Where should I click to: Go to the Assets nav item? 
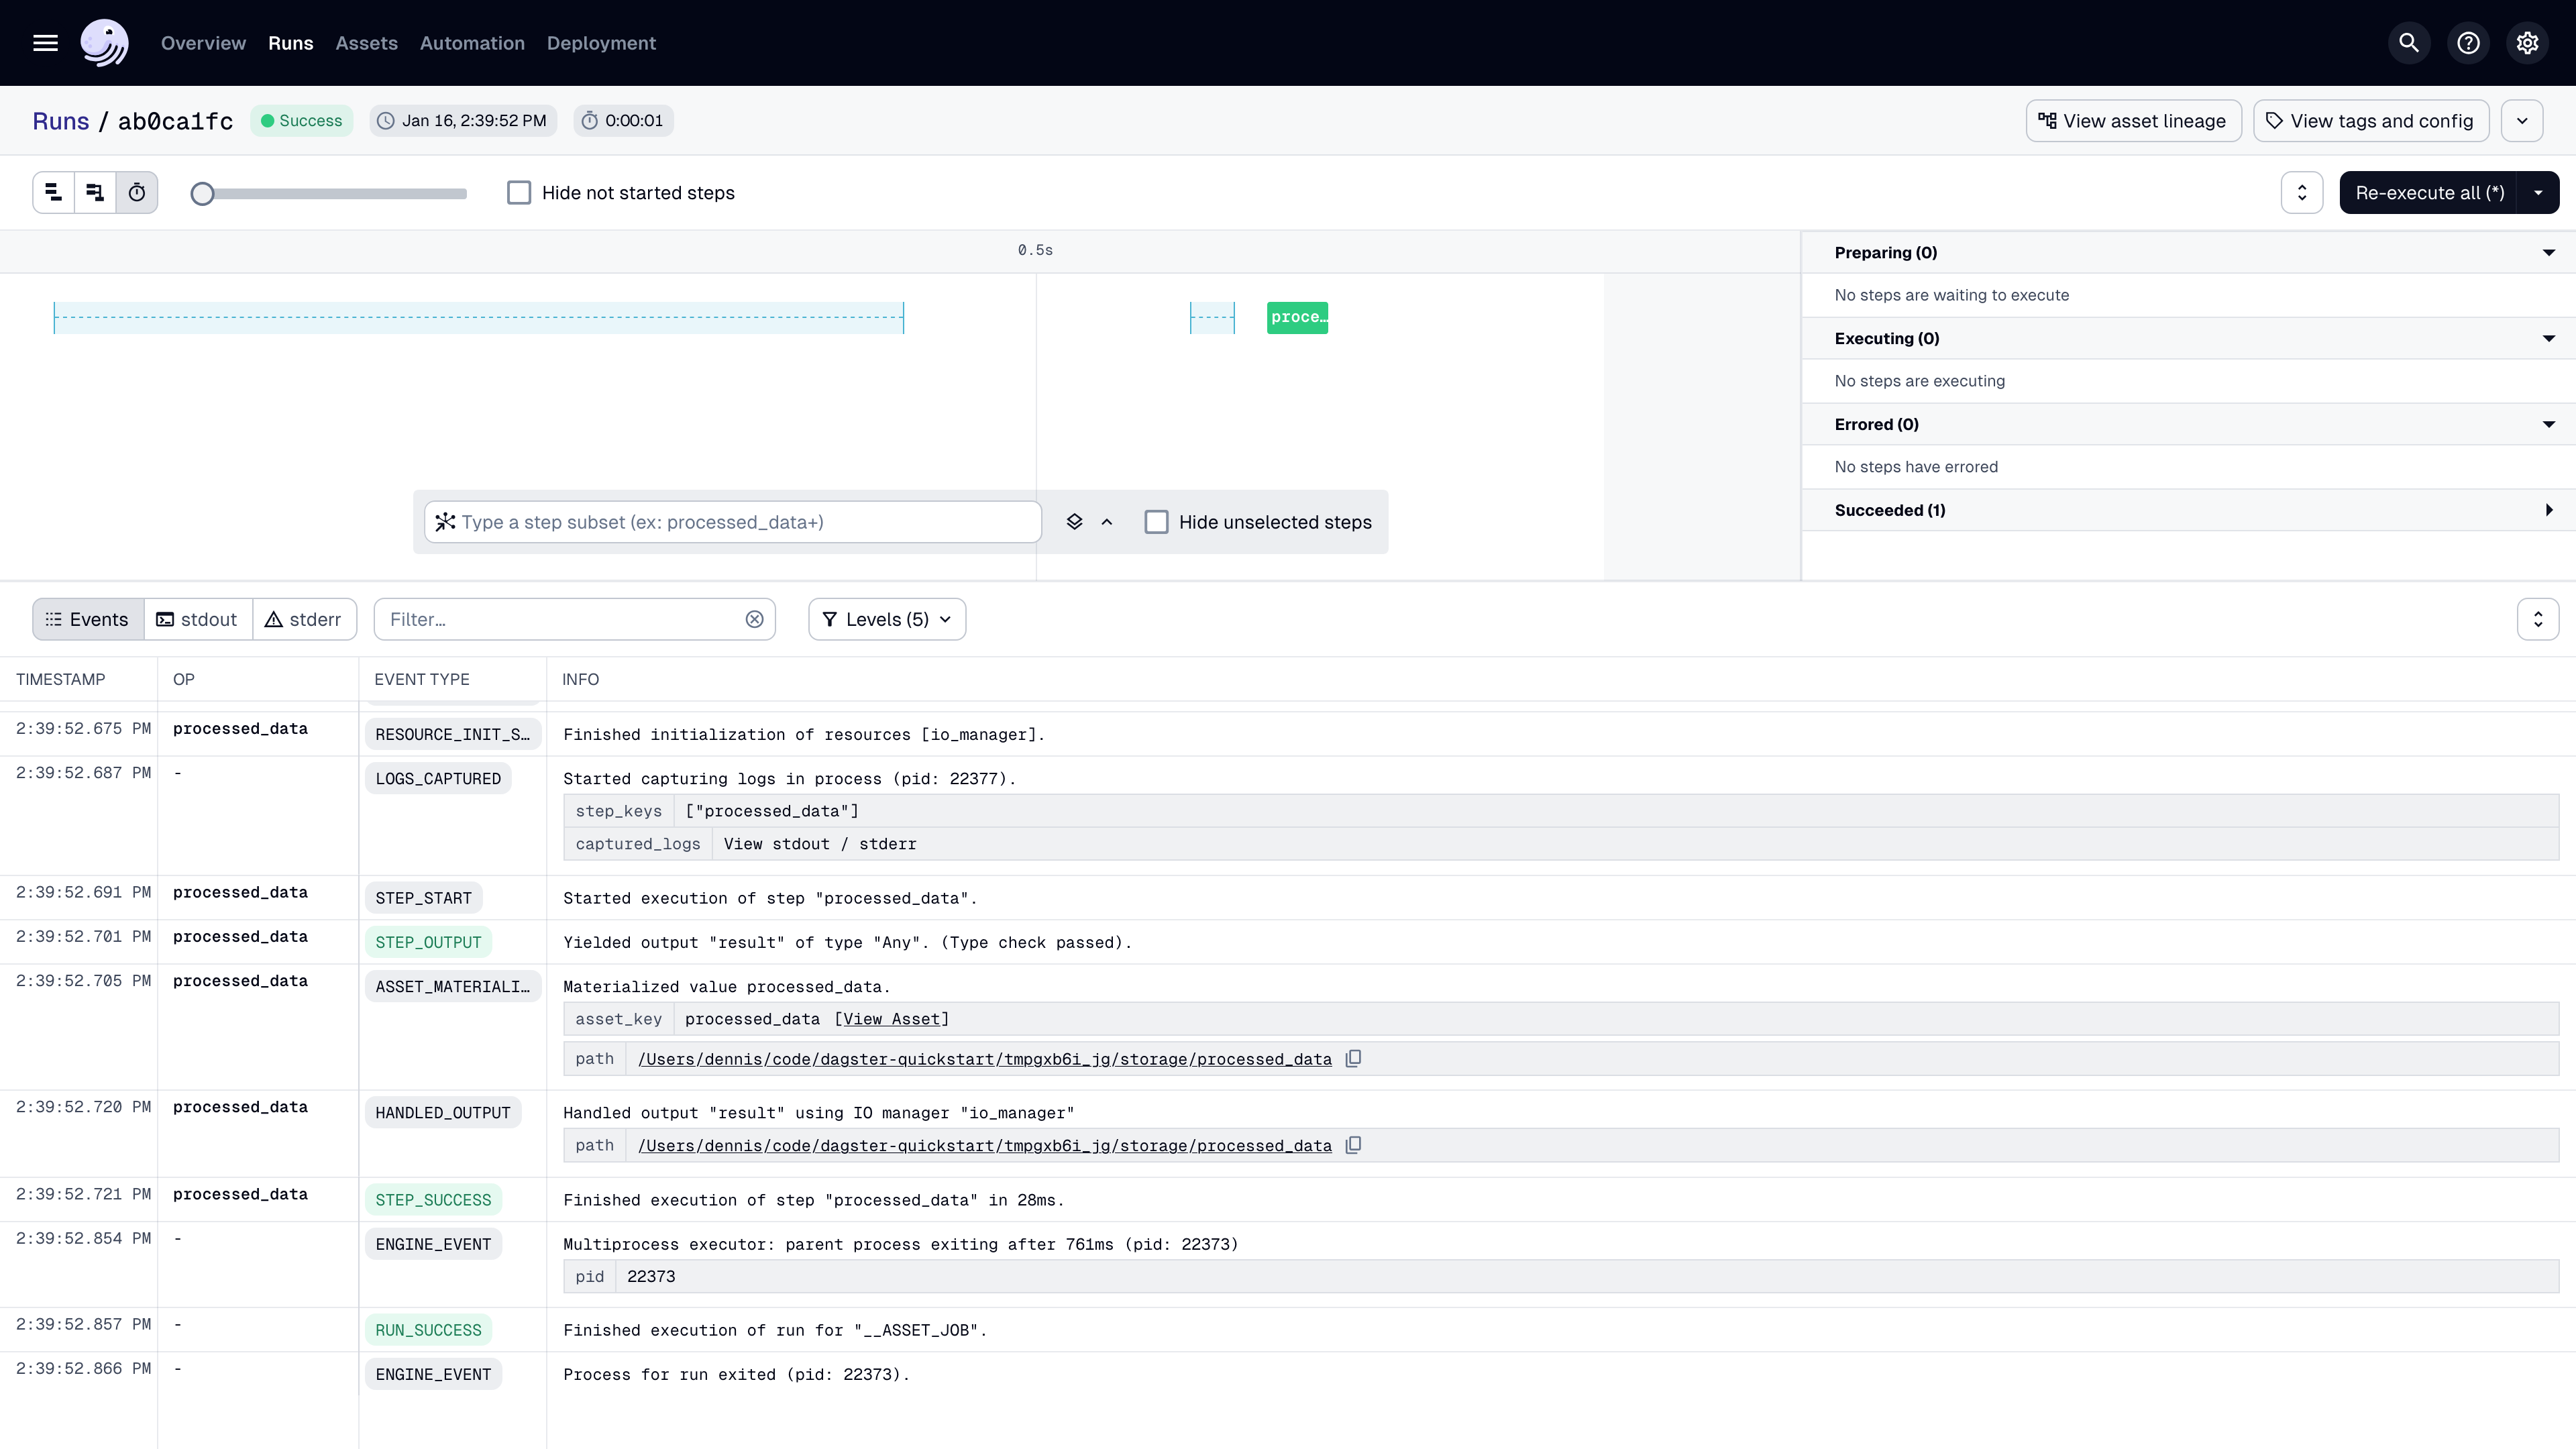tap(366, 43)
